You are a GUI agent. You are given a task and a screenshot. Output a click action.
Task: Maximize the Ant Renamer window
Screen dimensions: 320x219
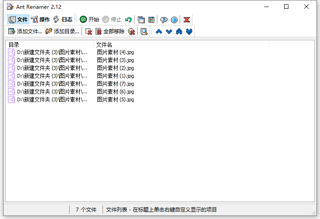tap(286, 7)
